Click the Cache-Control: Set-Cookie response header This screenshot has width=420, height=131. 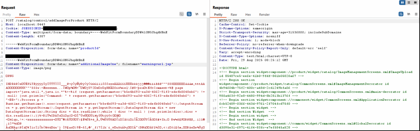tap(244, 24)
